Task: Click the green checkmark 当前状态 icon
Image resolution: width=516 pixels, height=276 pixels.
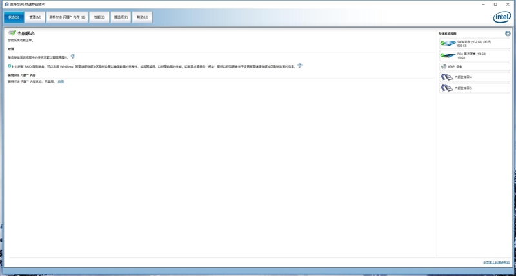Action: pyautogui.click(x=12, y=33)
